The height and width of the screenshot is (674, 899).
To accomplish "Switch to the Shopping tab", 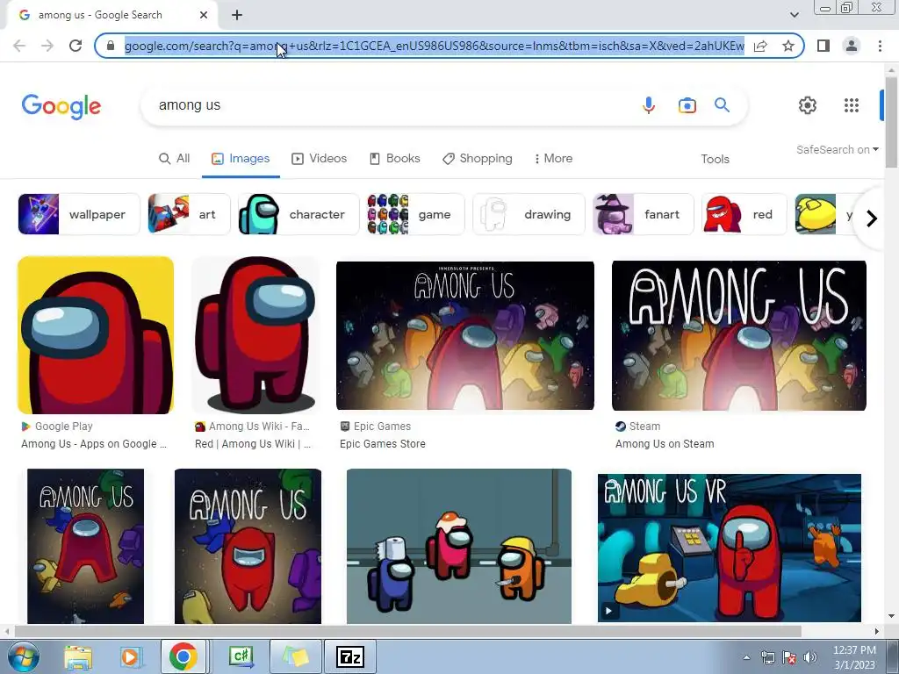I will [477, 159].
